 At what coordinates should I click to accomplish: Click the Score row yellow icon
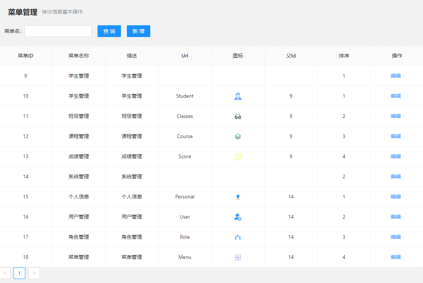pyautogui.click(x=238, y=157)
